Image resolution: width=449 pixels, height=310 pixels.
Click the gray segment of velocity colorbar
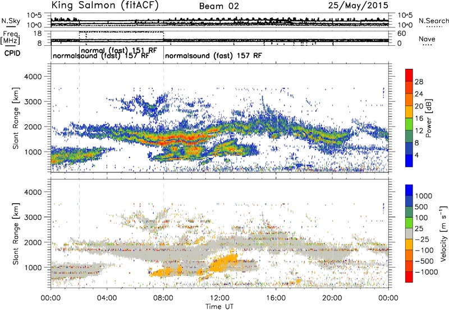pos(409,233)
